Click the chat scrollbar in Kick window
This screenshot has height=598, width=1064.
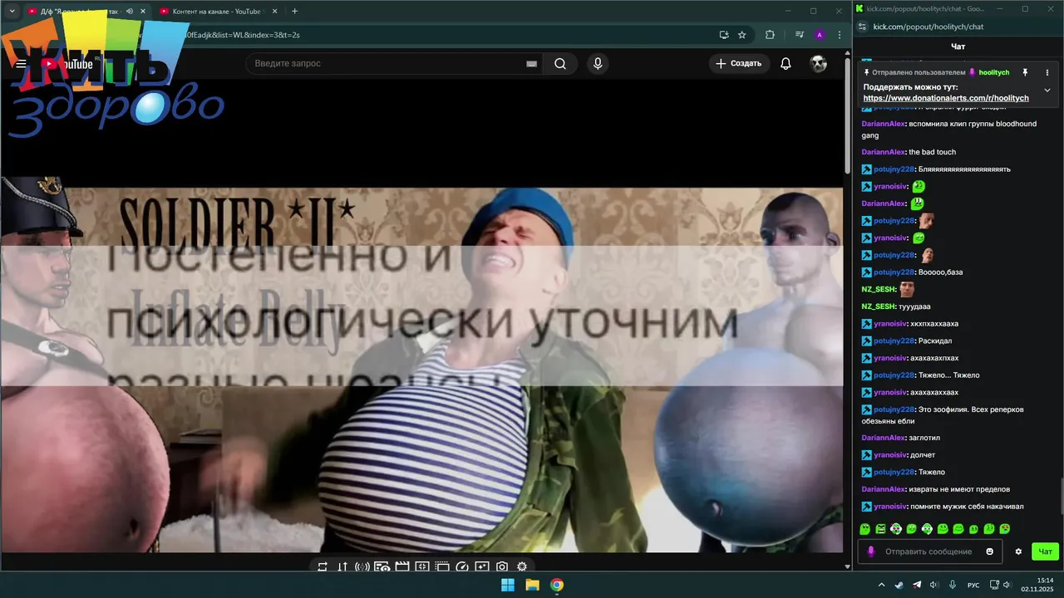tap(1061, 496)
